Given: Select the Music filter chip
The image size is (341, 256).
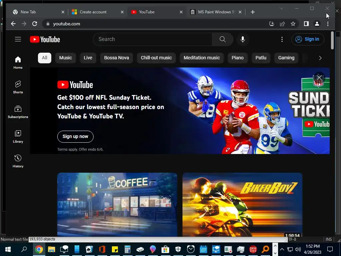Looking at the screenshot, I should pos(66,58).
